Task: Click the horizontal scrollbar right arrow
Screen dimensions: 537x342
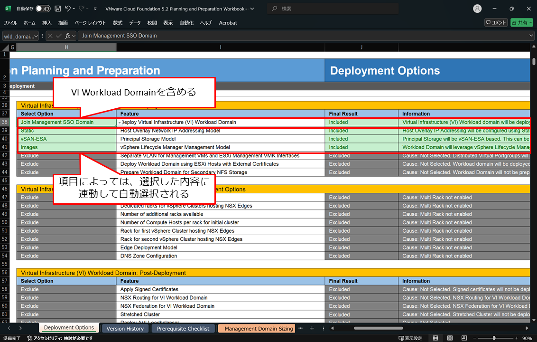Action: tap(527, 328)
